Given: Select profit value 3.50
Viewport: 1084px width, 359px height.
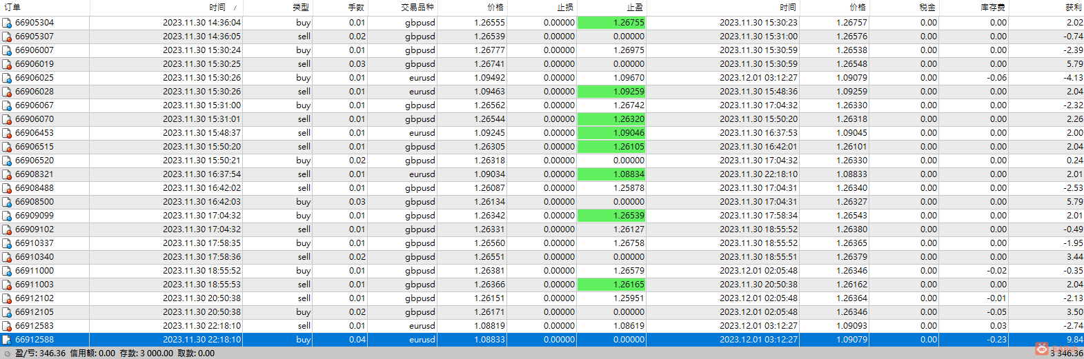Looking at the screenshot, I should 1074,312.
